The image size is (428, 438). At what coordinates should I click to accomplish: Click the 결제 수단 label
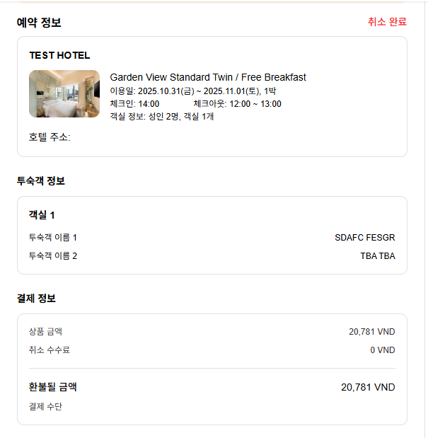pyautogui.click(x=45, y=407)
